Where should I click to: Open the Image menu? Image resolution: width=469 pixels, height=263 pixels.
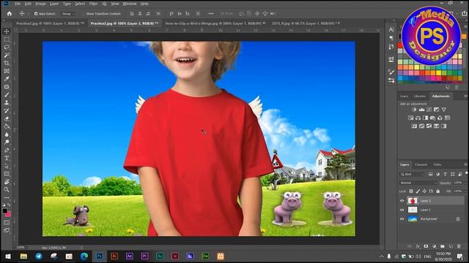click(41, 4)
